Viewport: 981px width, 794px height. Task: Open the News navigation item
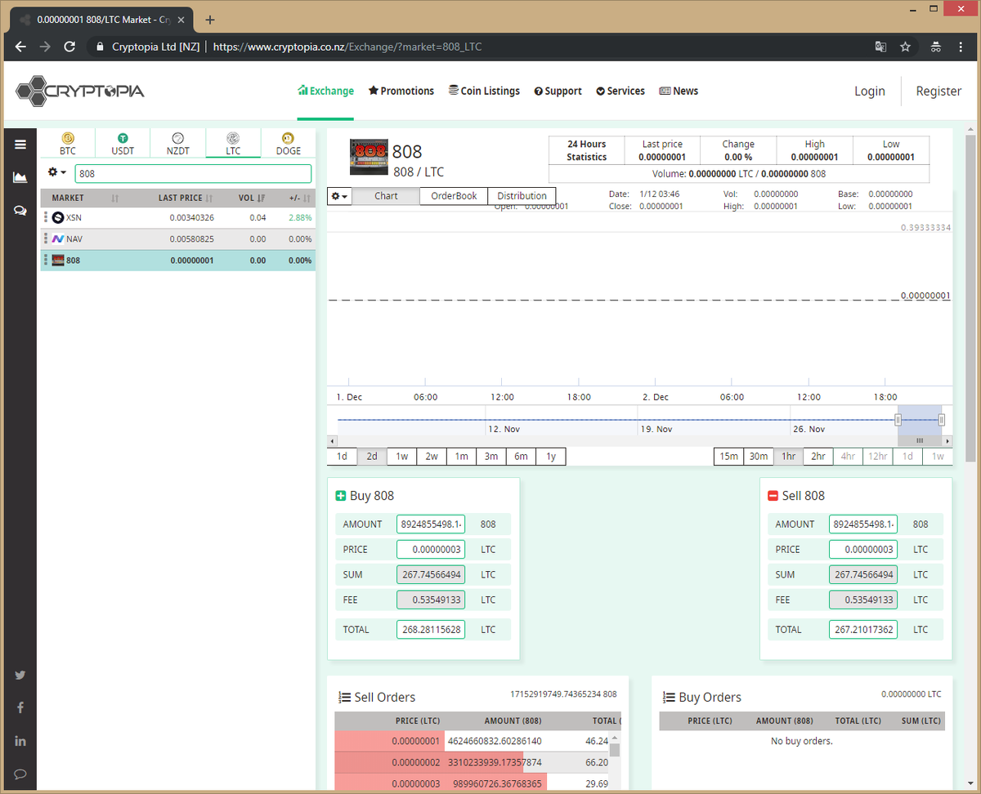[679, 91]
